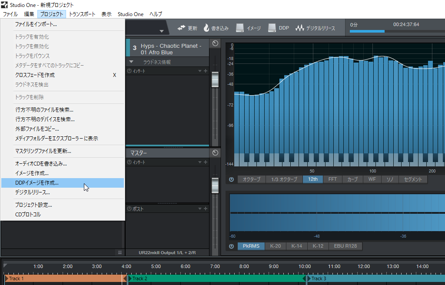This screenshot has width=445, height=285.
Task: Select PkRMS metering mode
Action: pos(251,246)
